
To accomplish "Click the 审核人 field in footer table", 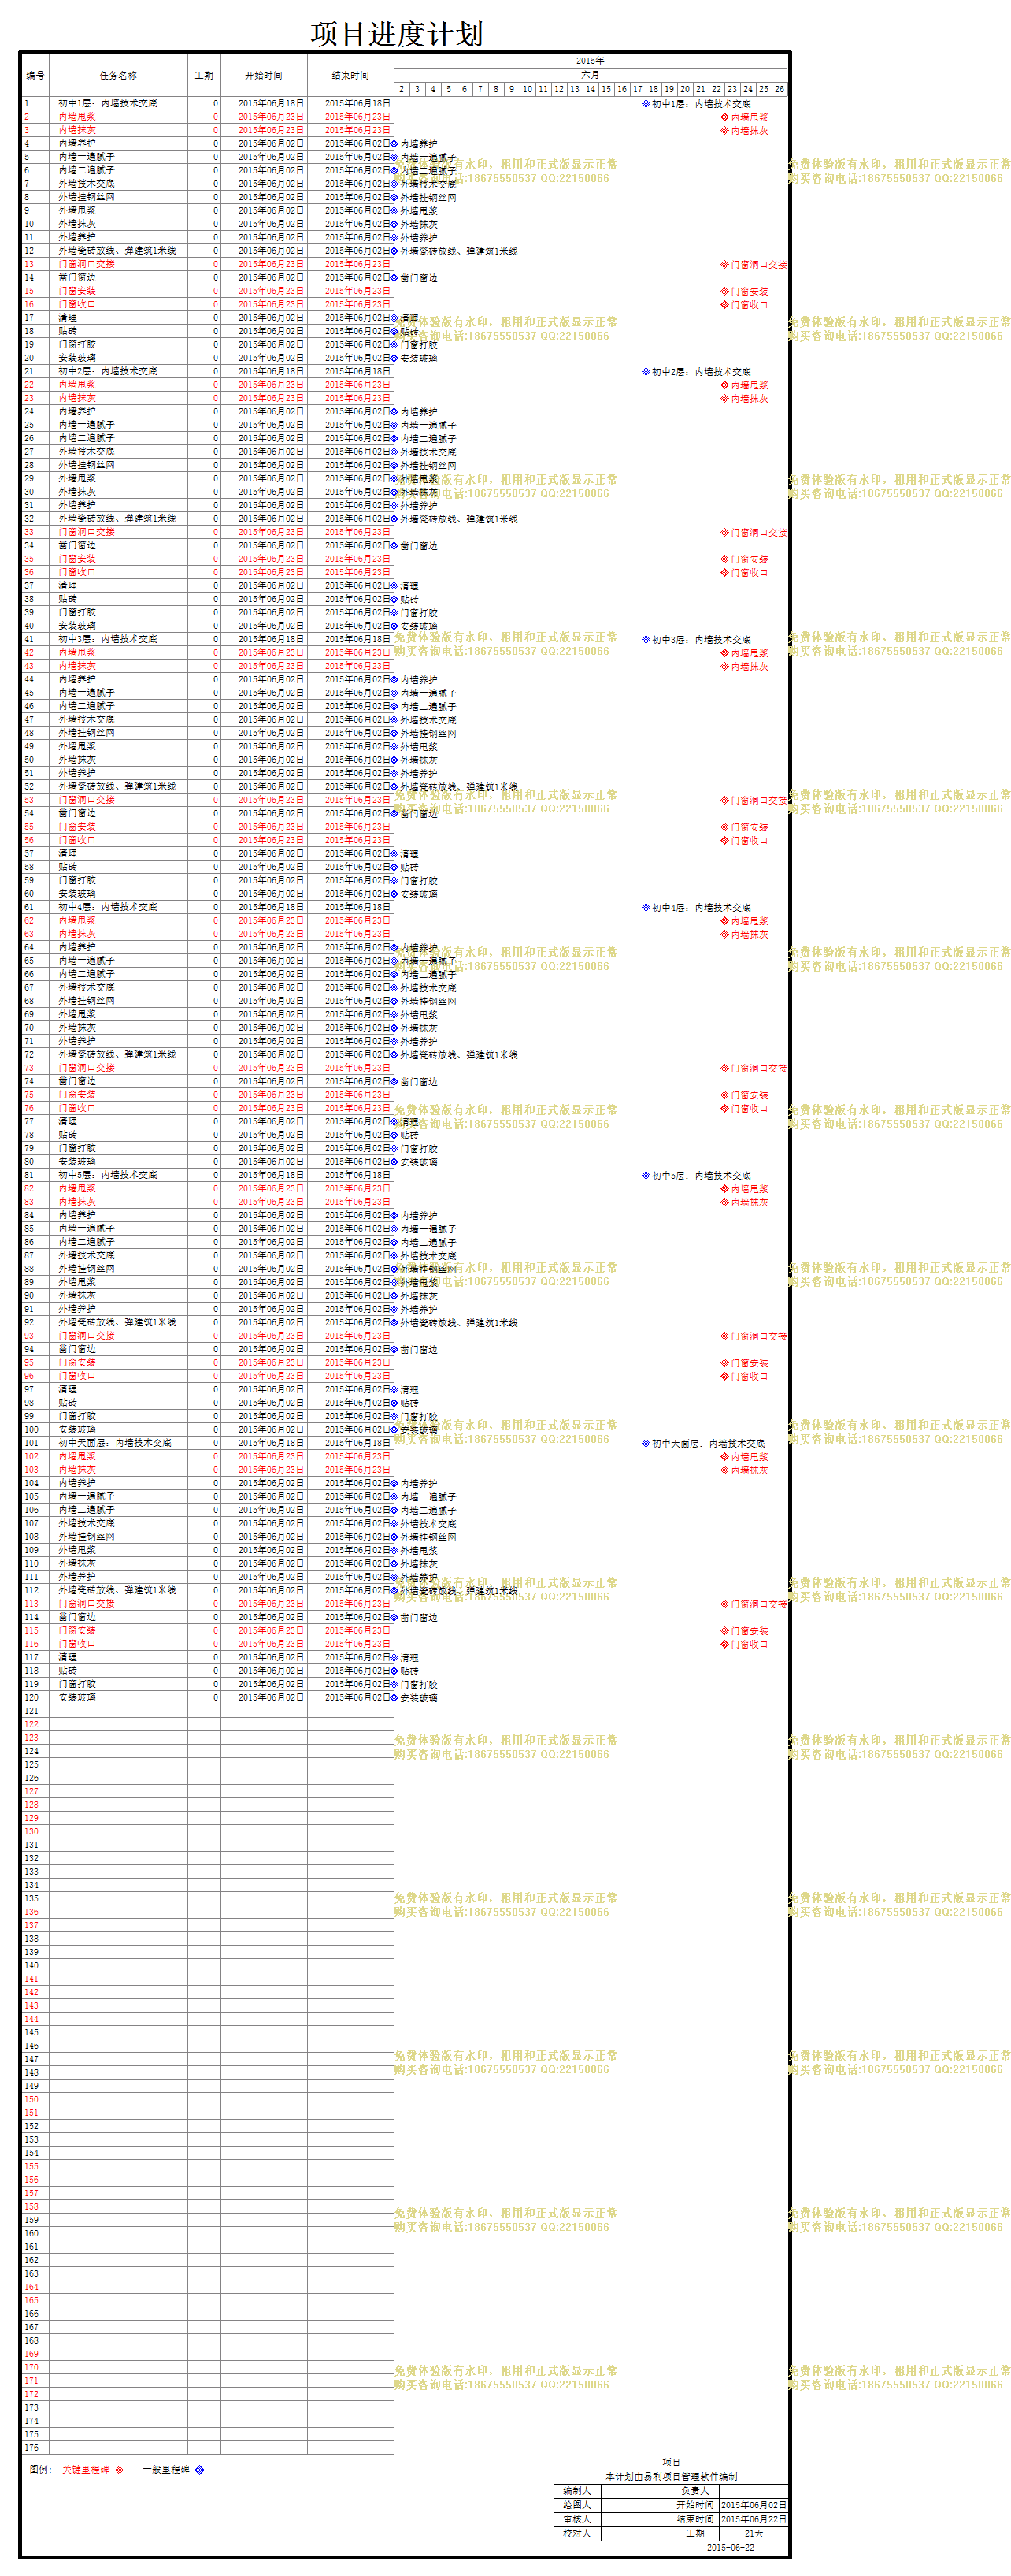I will click(636, 2520).
